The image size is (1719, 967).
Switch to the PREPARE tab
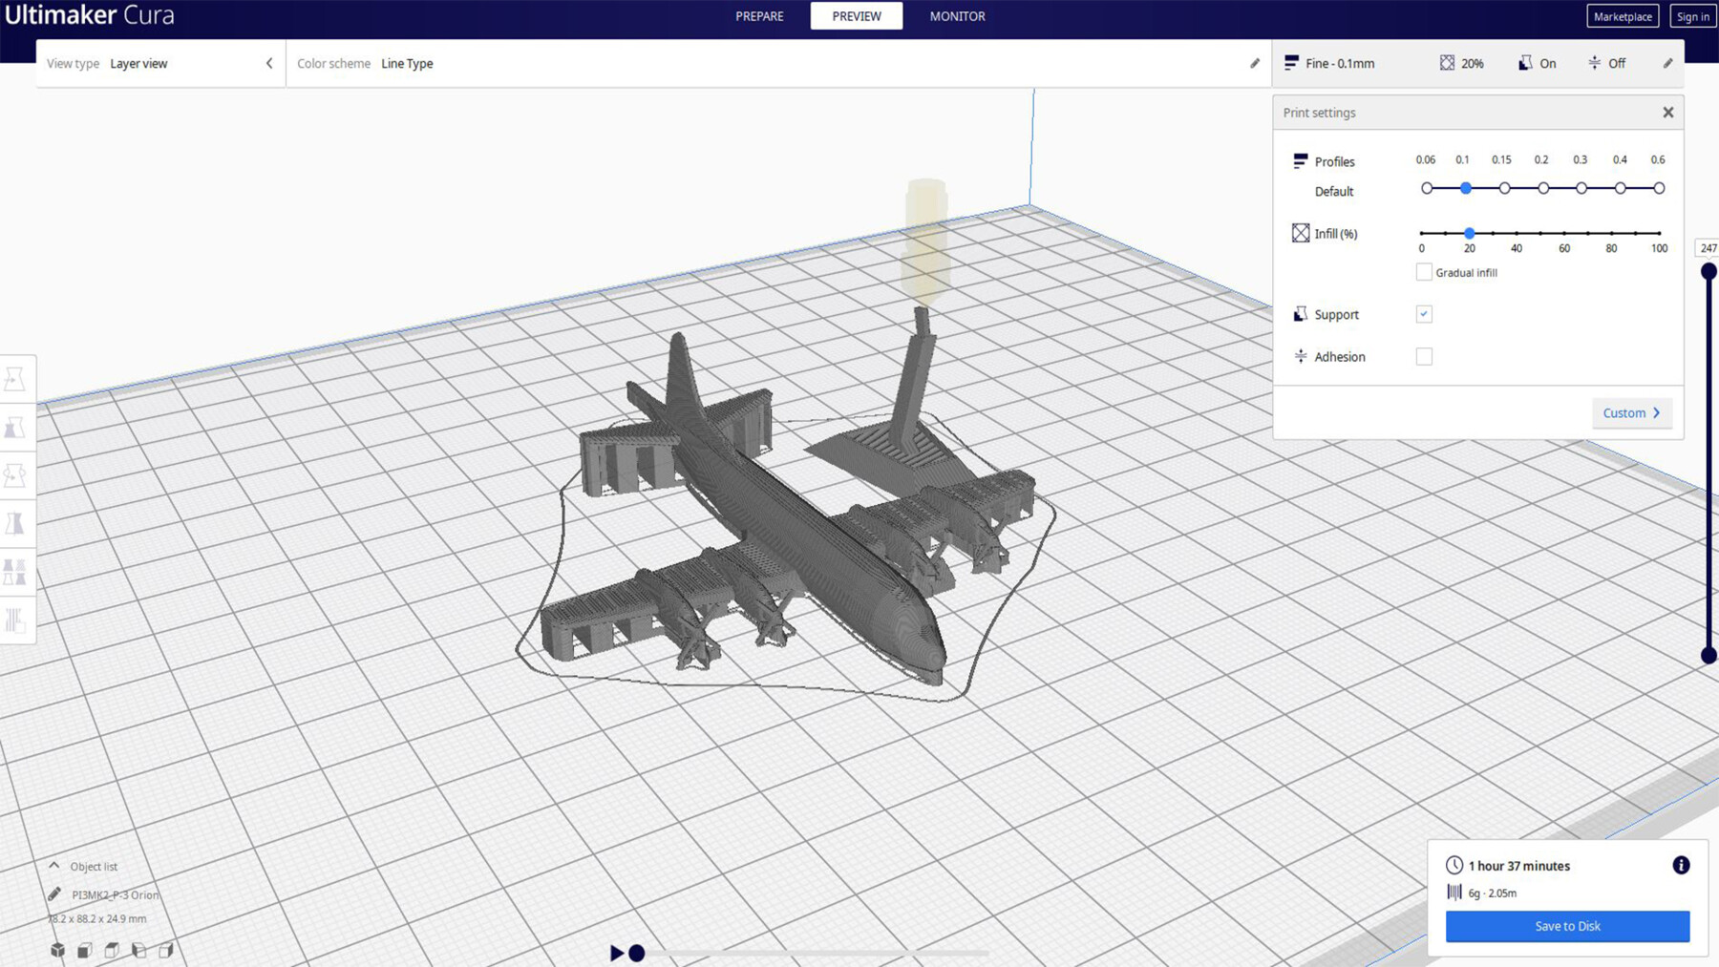pos(758,16)
